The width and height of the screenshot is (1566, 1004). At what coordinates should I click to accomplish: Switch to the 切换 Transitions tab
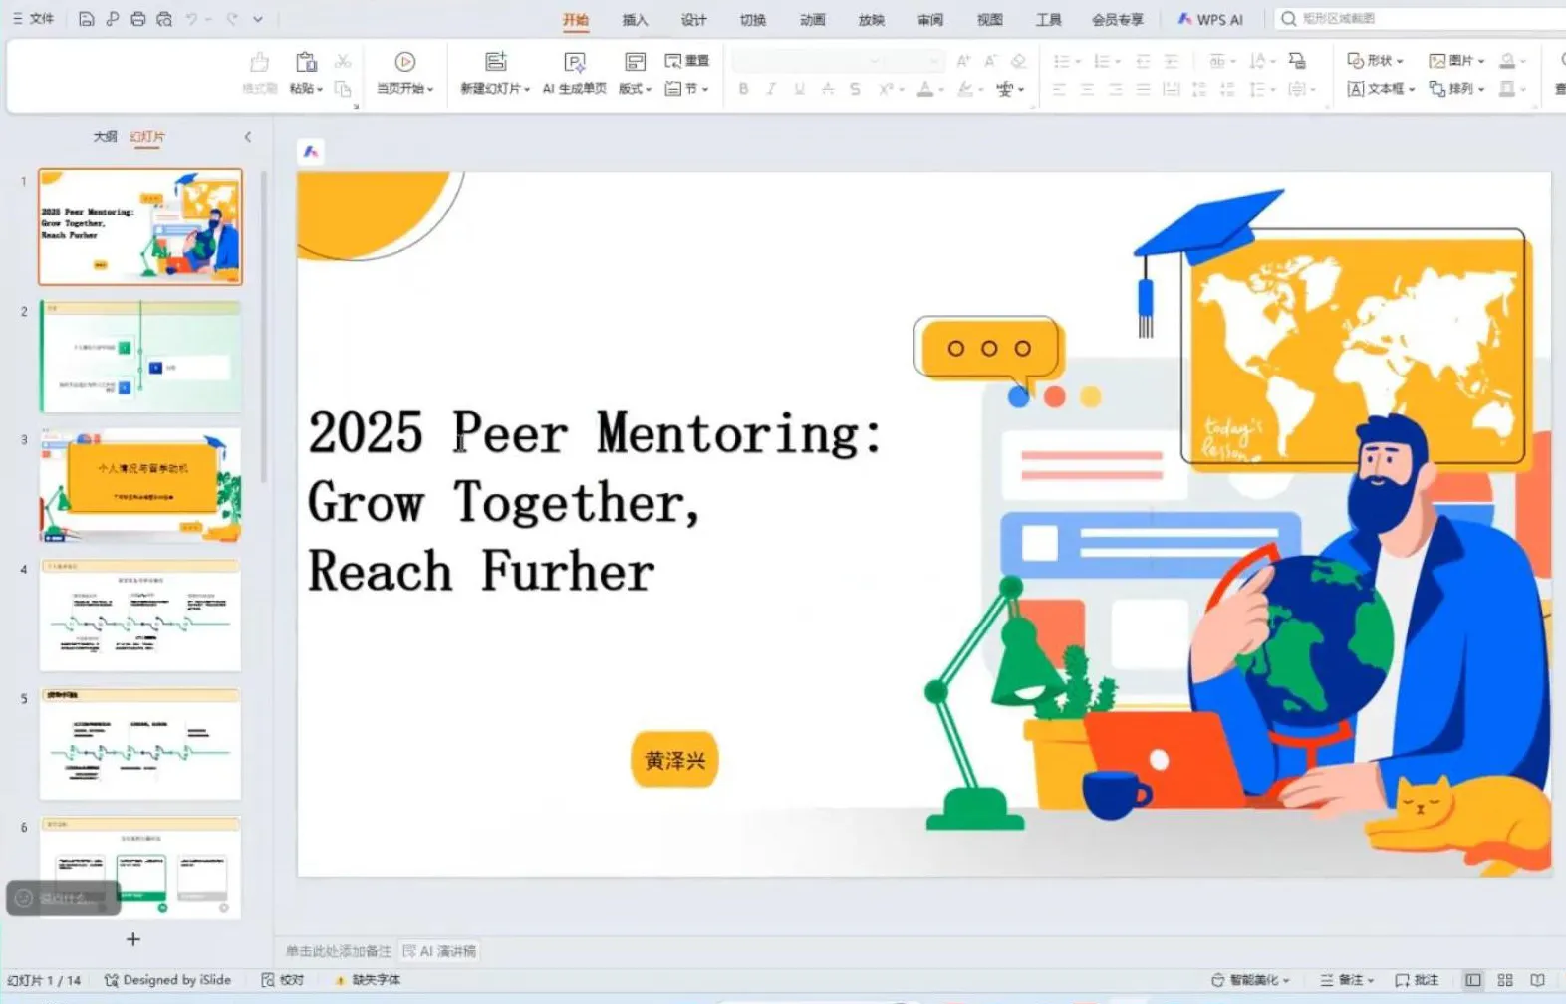(753, 20)
